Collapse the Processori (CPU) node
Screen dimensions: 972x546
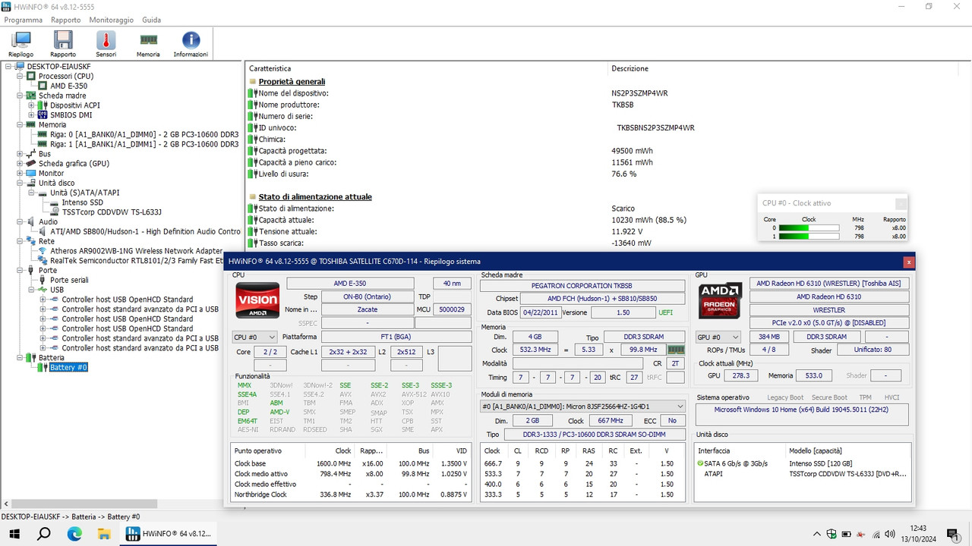tap(20, 76)
